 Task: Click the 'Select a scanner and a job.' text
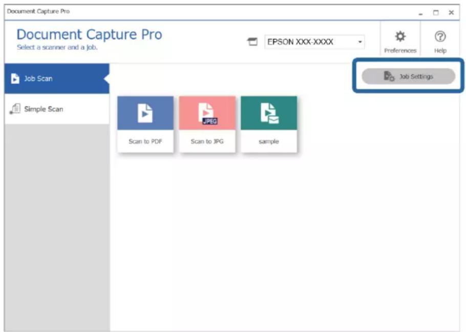[57, 47]
